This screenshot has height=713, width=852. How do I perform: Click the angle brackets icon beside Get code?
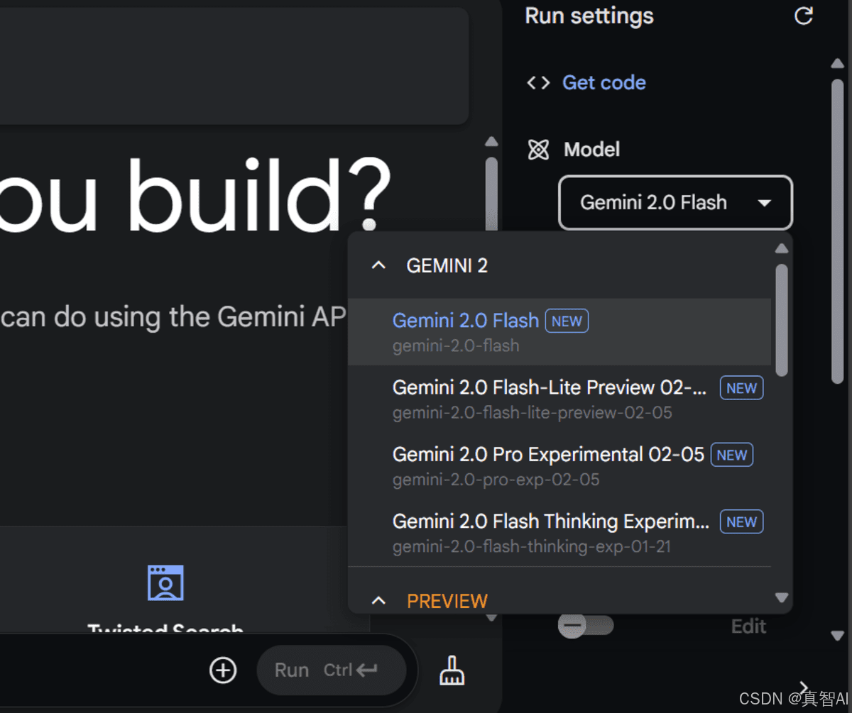pos(537,82)
